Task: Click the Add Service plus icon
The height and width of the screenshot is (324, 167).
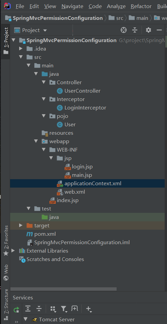Action: pyautogui.click(x=89, y=309)
